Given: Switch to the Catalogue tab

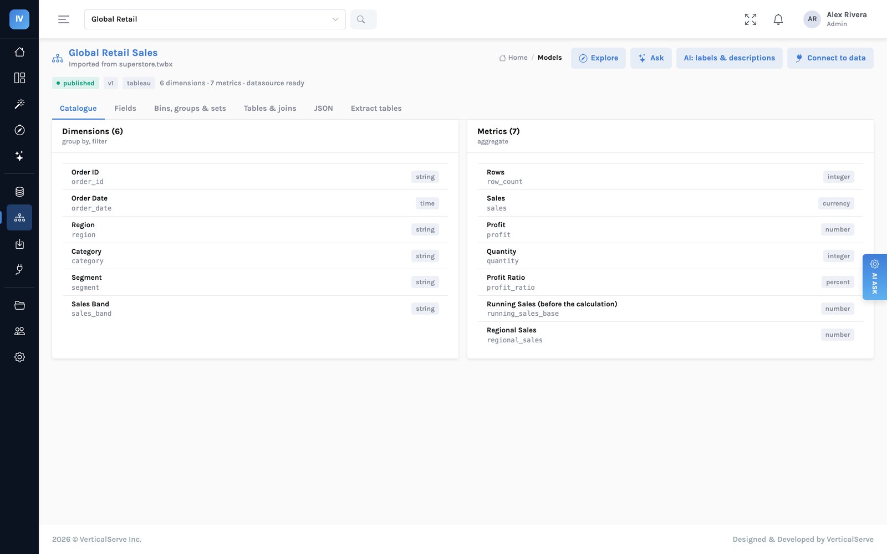Looking at the screenshot, I should [78, 109].
